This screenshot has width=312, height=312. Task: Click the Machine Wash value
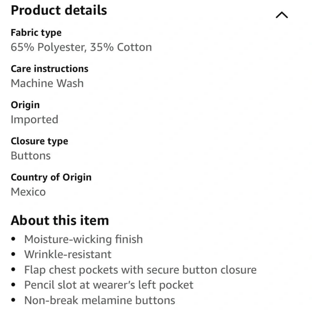point(47,83)
